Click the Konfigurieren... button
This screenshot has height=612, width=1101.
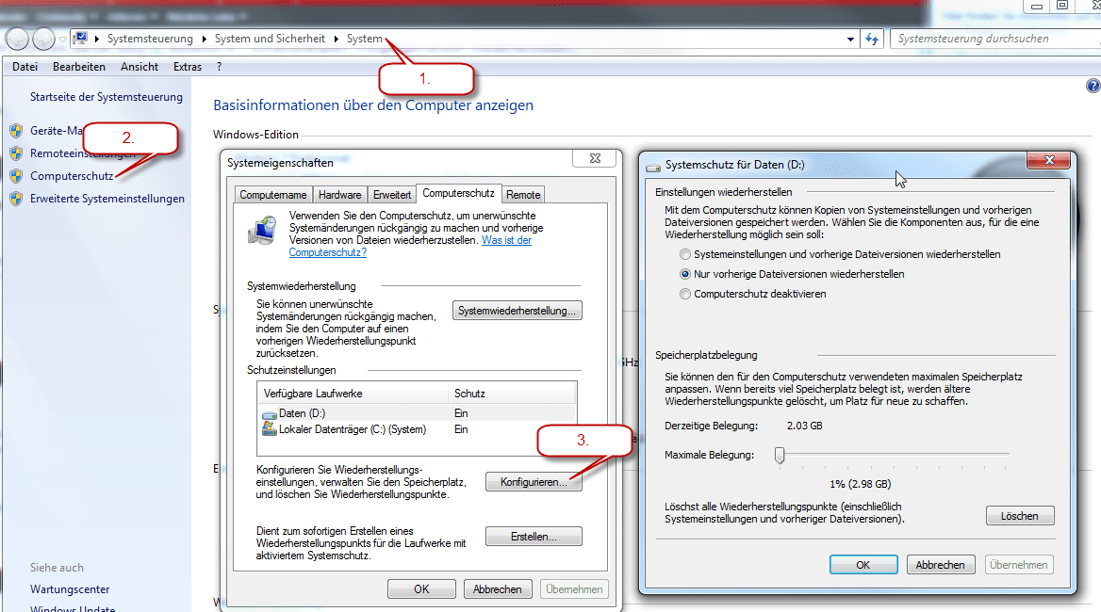point(534,482)
